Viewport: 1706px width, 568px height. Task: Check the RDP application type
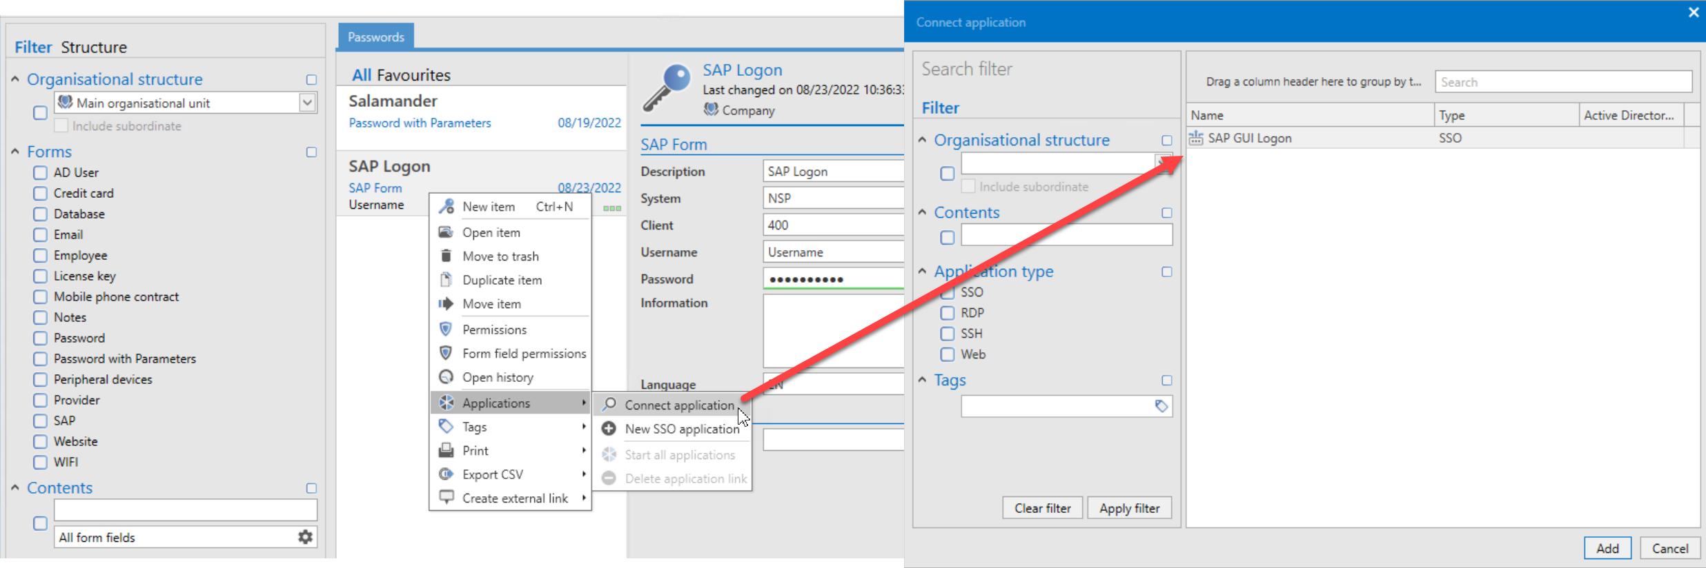948,313
